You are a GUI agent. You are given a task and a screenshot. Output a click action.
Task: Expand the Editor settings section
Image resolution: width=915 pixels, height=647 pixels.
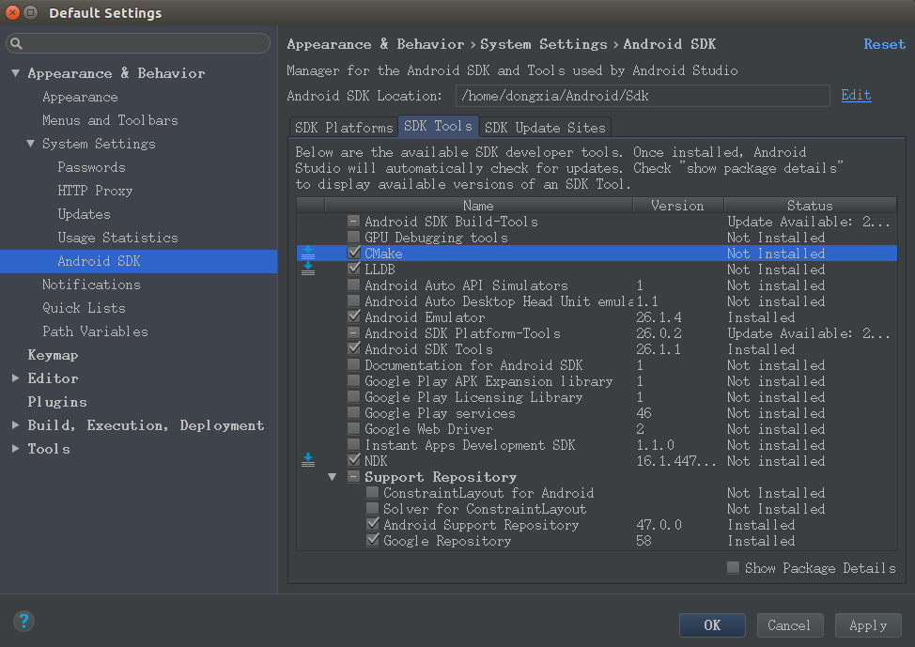pos(15,378)
